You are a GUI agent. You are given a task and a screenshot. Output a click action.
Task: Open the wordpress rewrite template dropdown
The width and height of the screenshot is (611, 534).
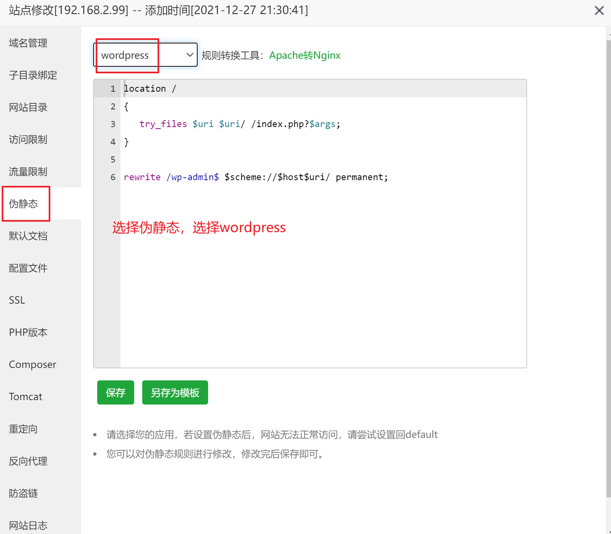[145, 55]
